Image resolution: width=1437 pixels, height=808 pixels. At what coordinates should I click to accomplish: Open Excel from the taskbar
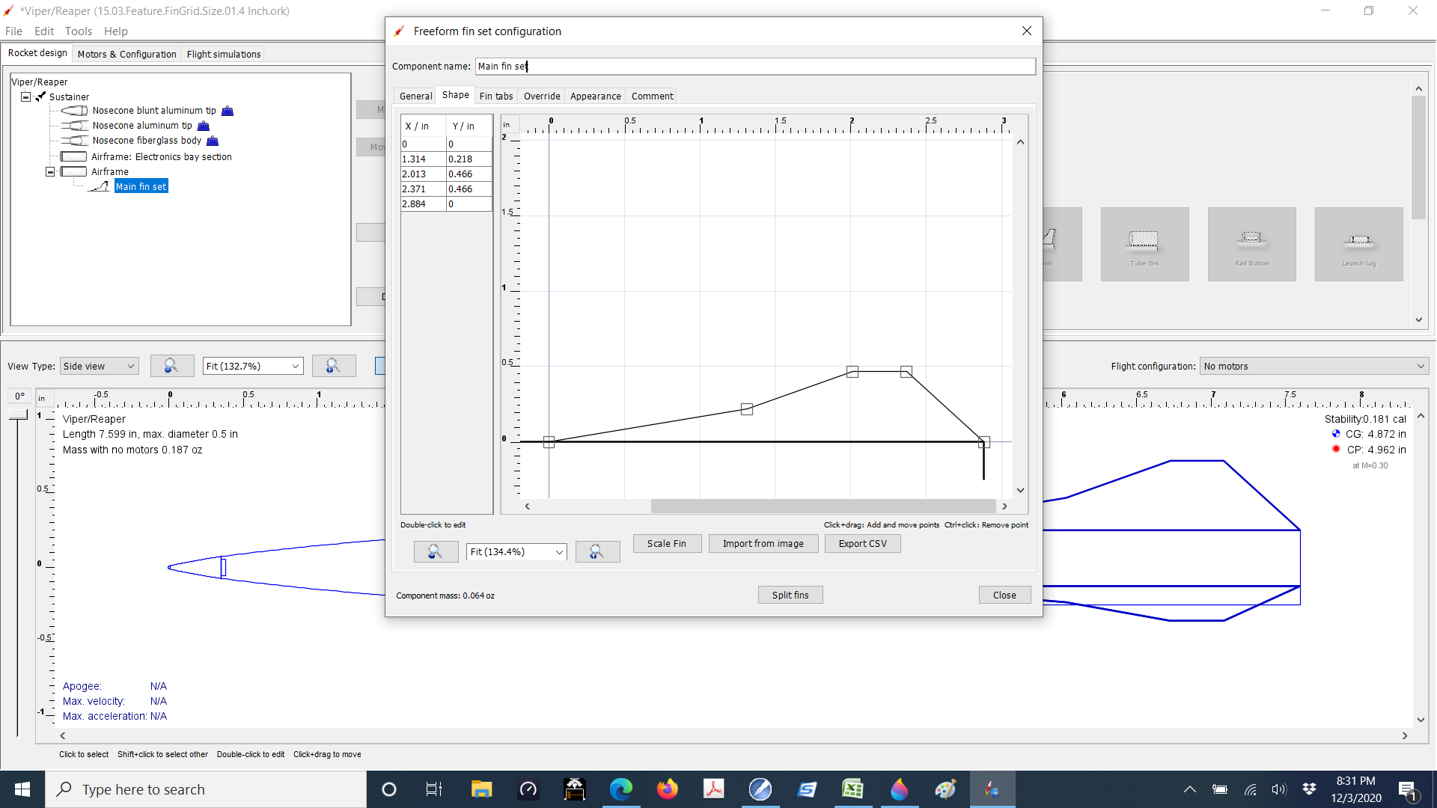click(x=853, y=789)
